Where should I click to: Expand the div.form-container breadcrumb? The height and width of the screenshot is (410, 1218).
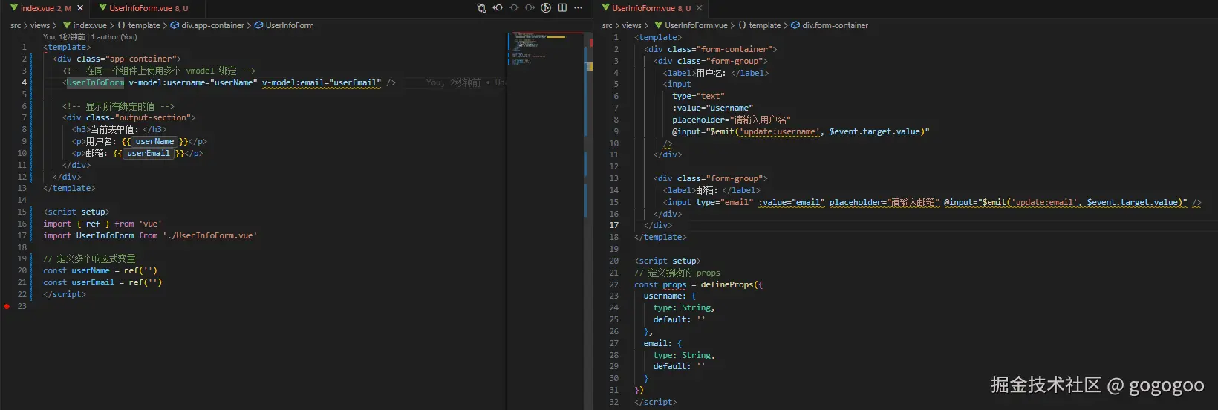835,25
